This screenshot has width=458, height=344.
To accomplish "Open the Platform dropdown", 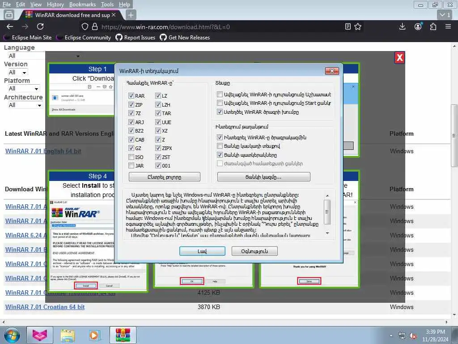I will click(23, 89).
